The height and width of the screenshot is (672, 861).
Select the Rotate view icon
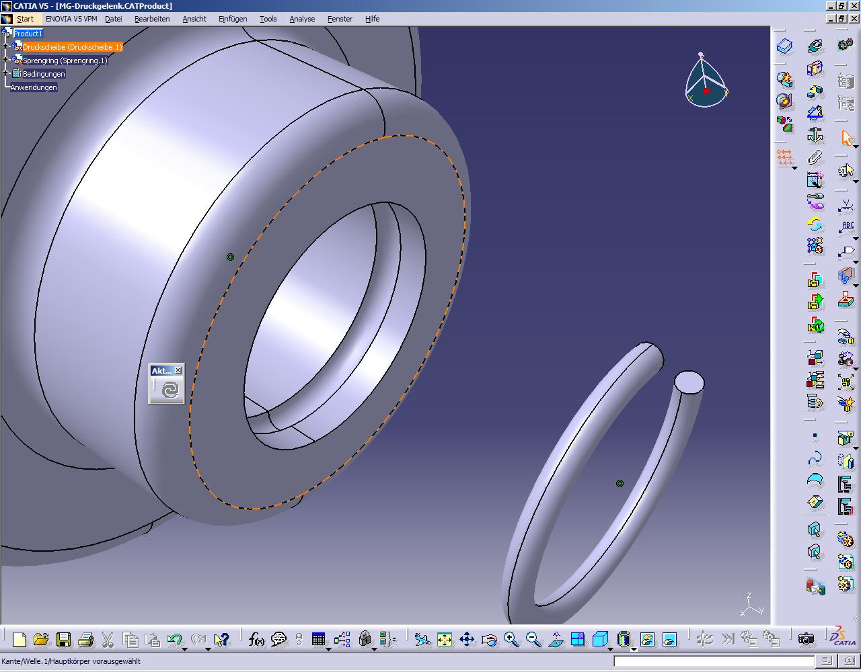(489, 639)
